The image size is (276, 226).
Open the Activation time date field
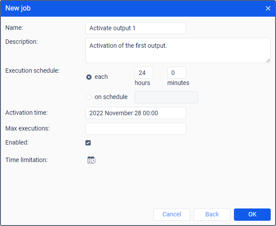coord(136,113)
